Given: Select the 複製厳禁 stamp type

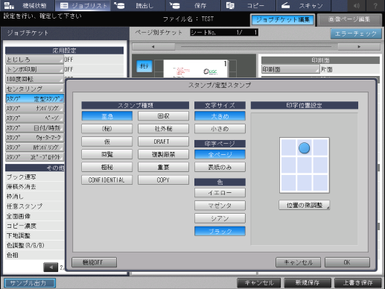Looking at the screenshot, I should tap(163, 154).
